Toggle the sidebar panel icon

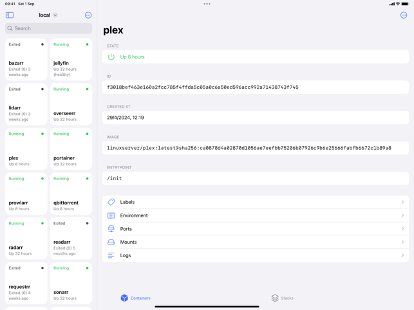point(10,15)
